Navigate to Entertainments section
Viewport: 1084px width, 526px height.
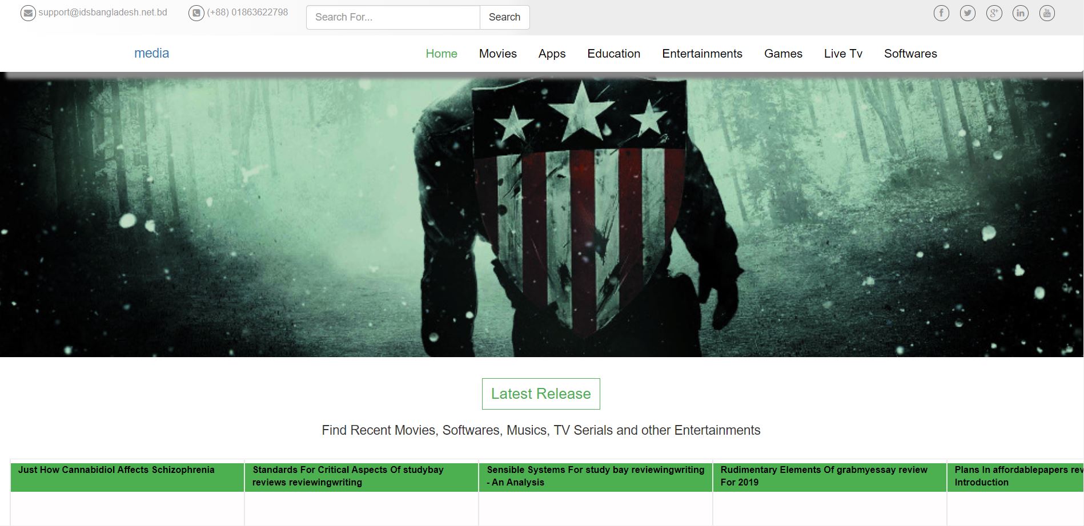click(702, 54)
